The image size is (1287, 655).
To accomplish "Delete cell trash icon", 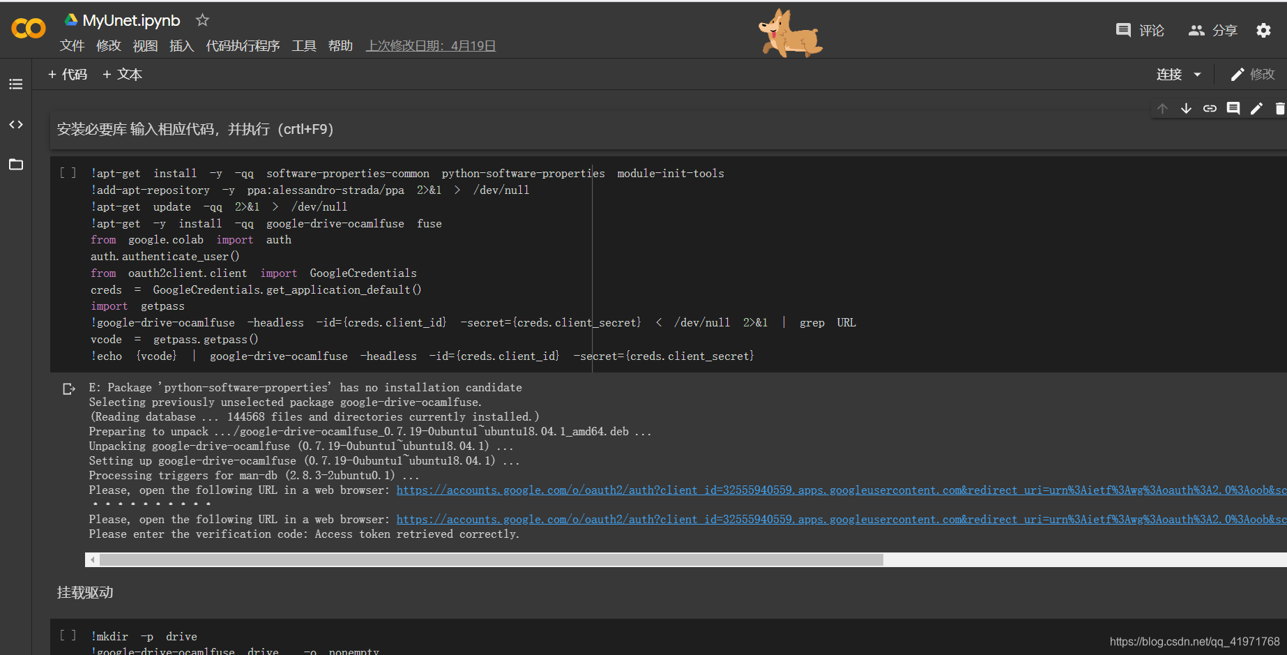I will point(1280,108).
